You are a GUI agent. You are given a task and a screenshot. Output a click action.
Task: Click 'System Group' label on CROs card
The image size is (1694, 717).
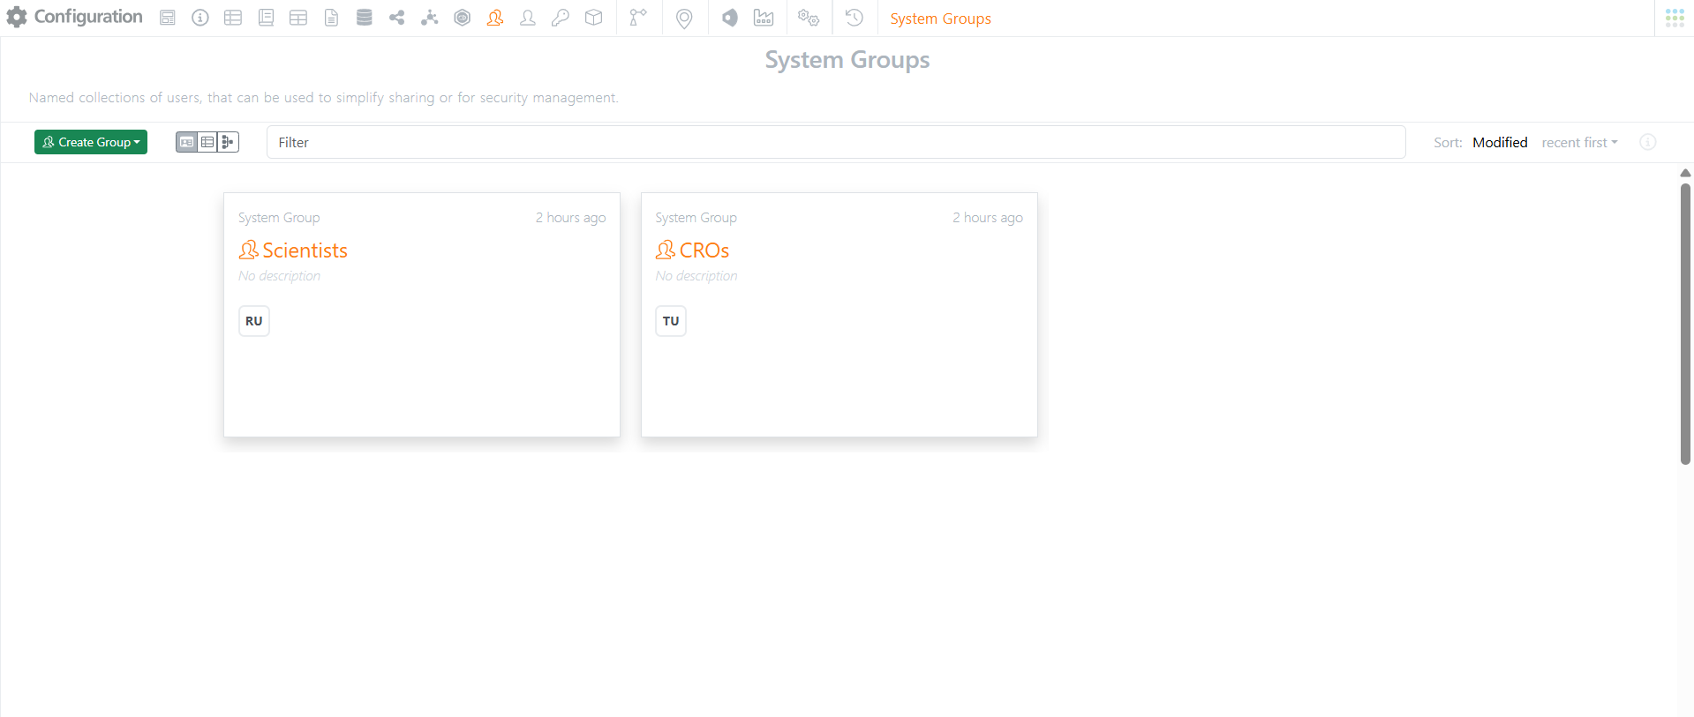pyautogui.click(x=696, y=218)
